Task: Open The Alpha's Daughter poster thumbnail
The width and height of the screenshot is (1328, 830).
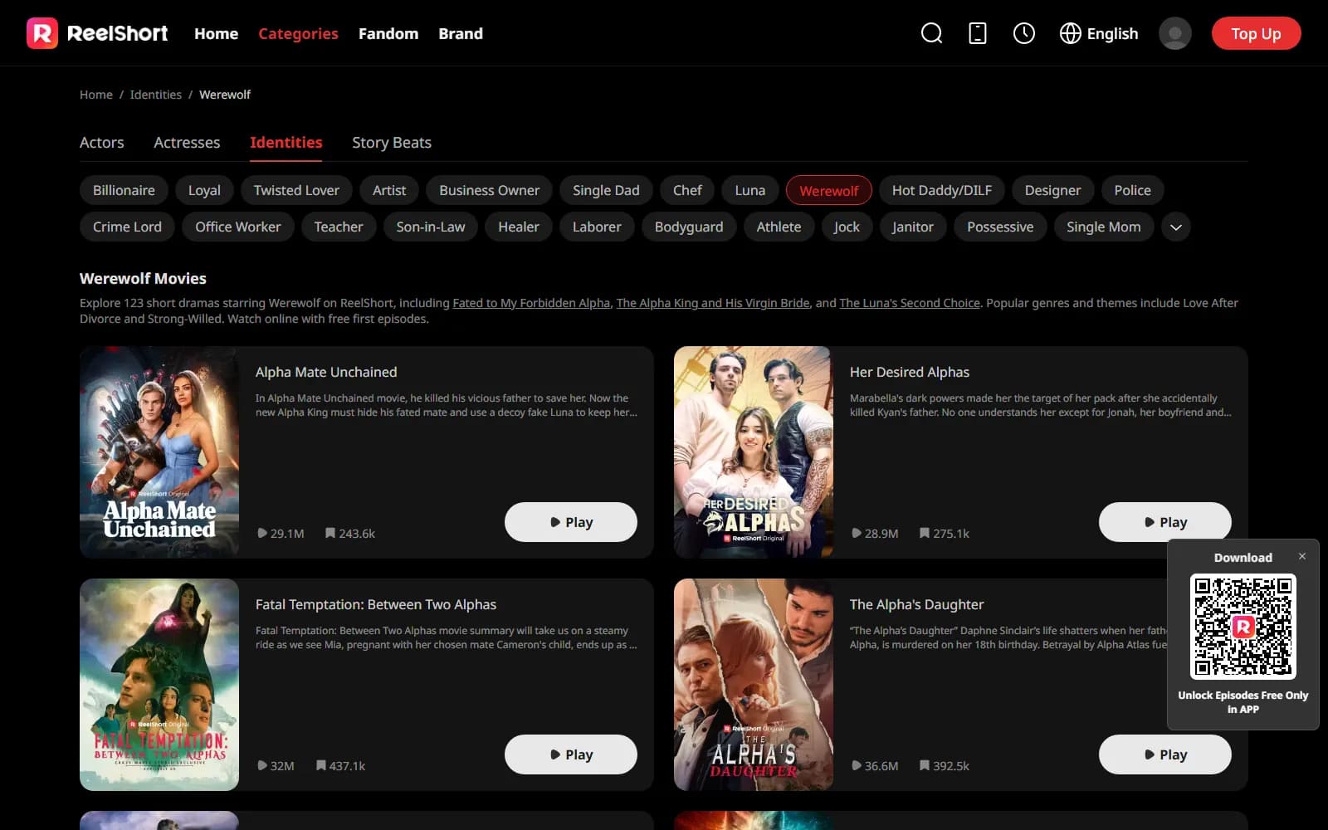Action: [x=754, y=685]
